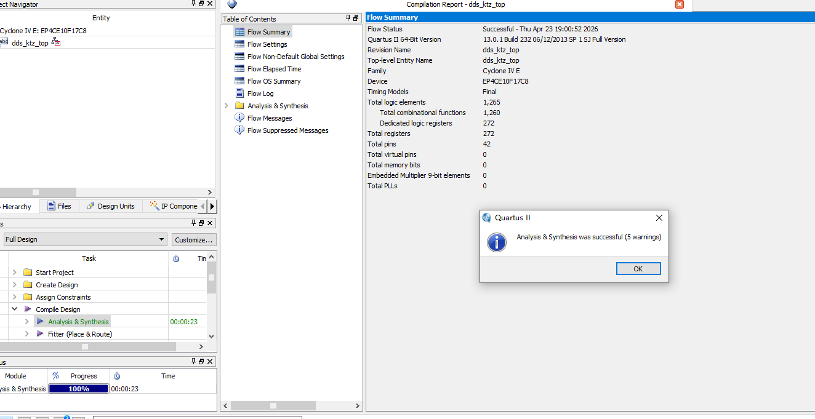Close the Project Navigator panel

tap(210, 4)
